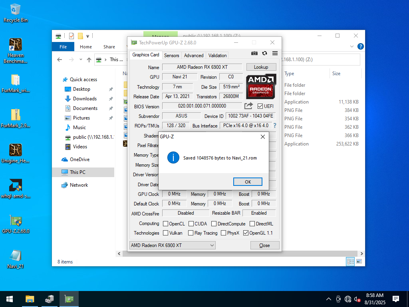Screen dimensions: 409x307
Task: Open the Share ribbon tab in File Explorer
Action: (109, 47)
